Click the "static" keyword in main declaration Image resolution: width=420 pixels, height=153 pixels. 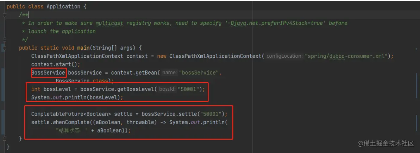click(x=50, y=48)
